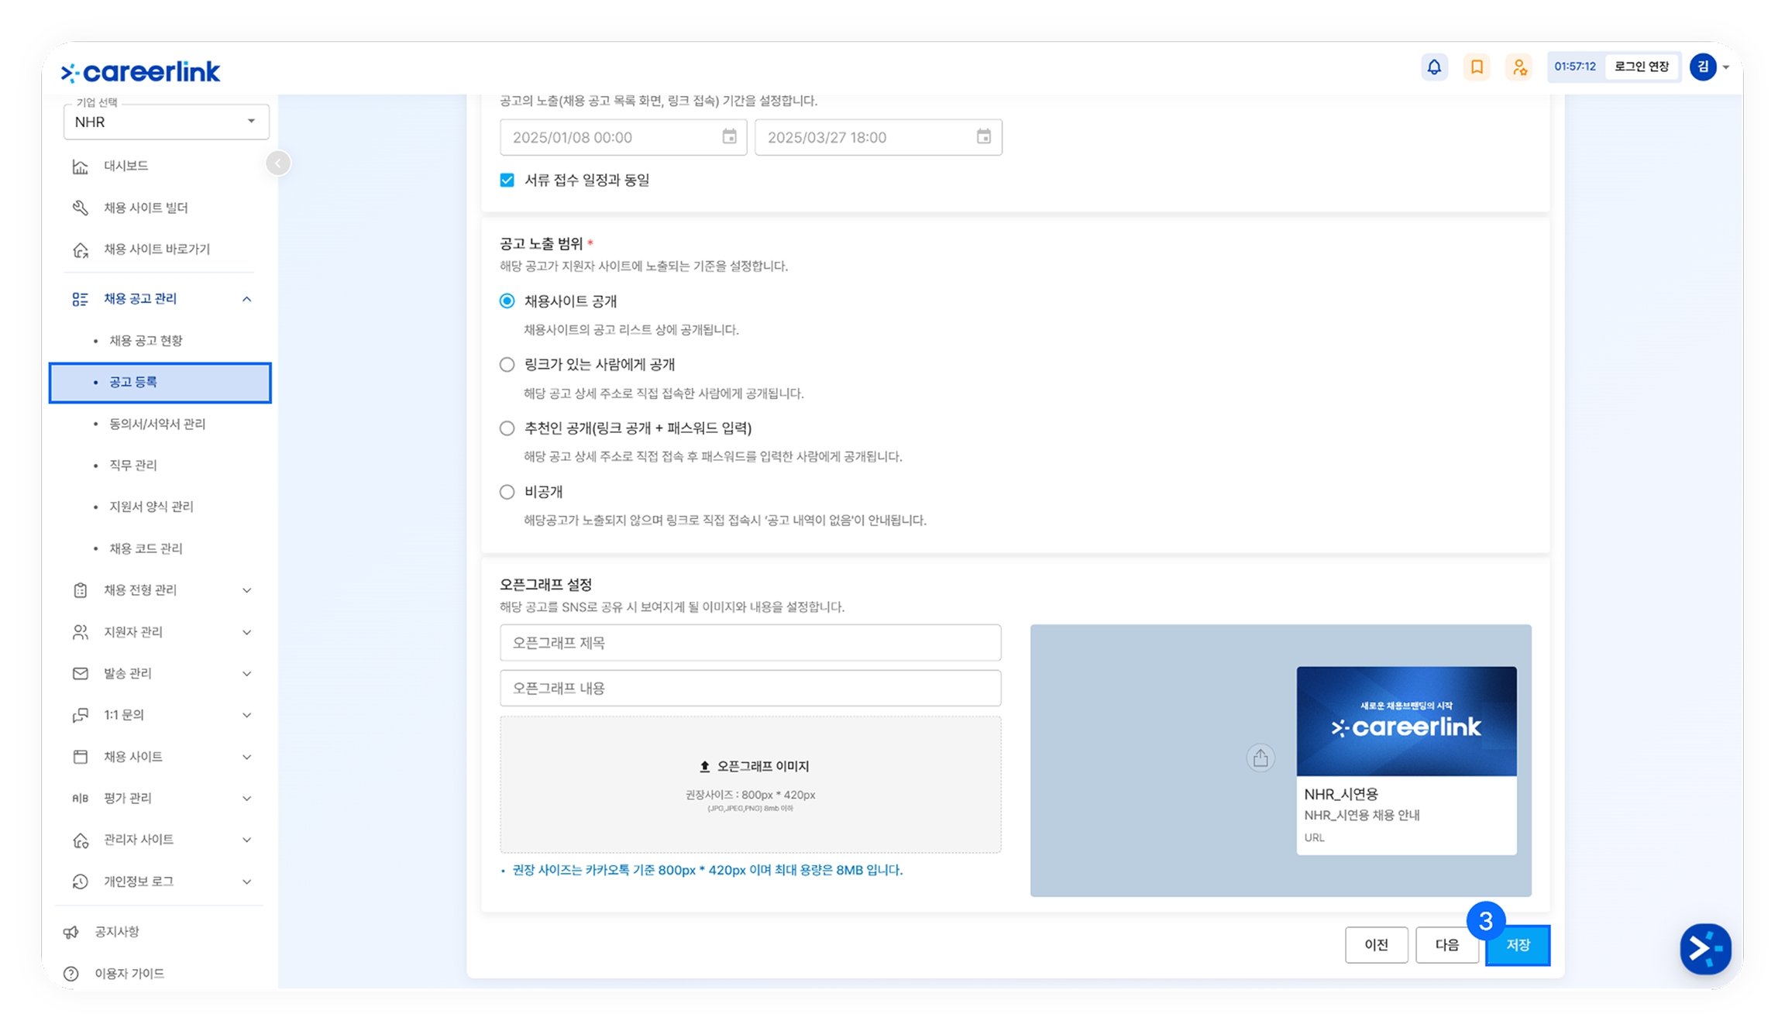Open calendar icon for end date 2025/03/27
The width and height of the screenshot is (1785, 1031).
coord(983,137)
